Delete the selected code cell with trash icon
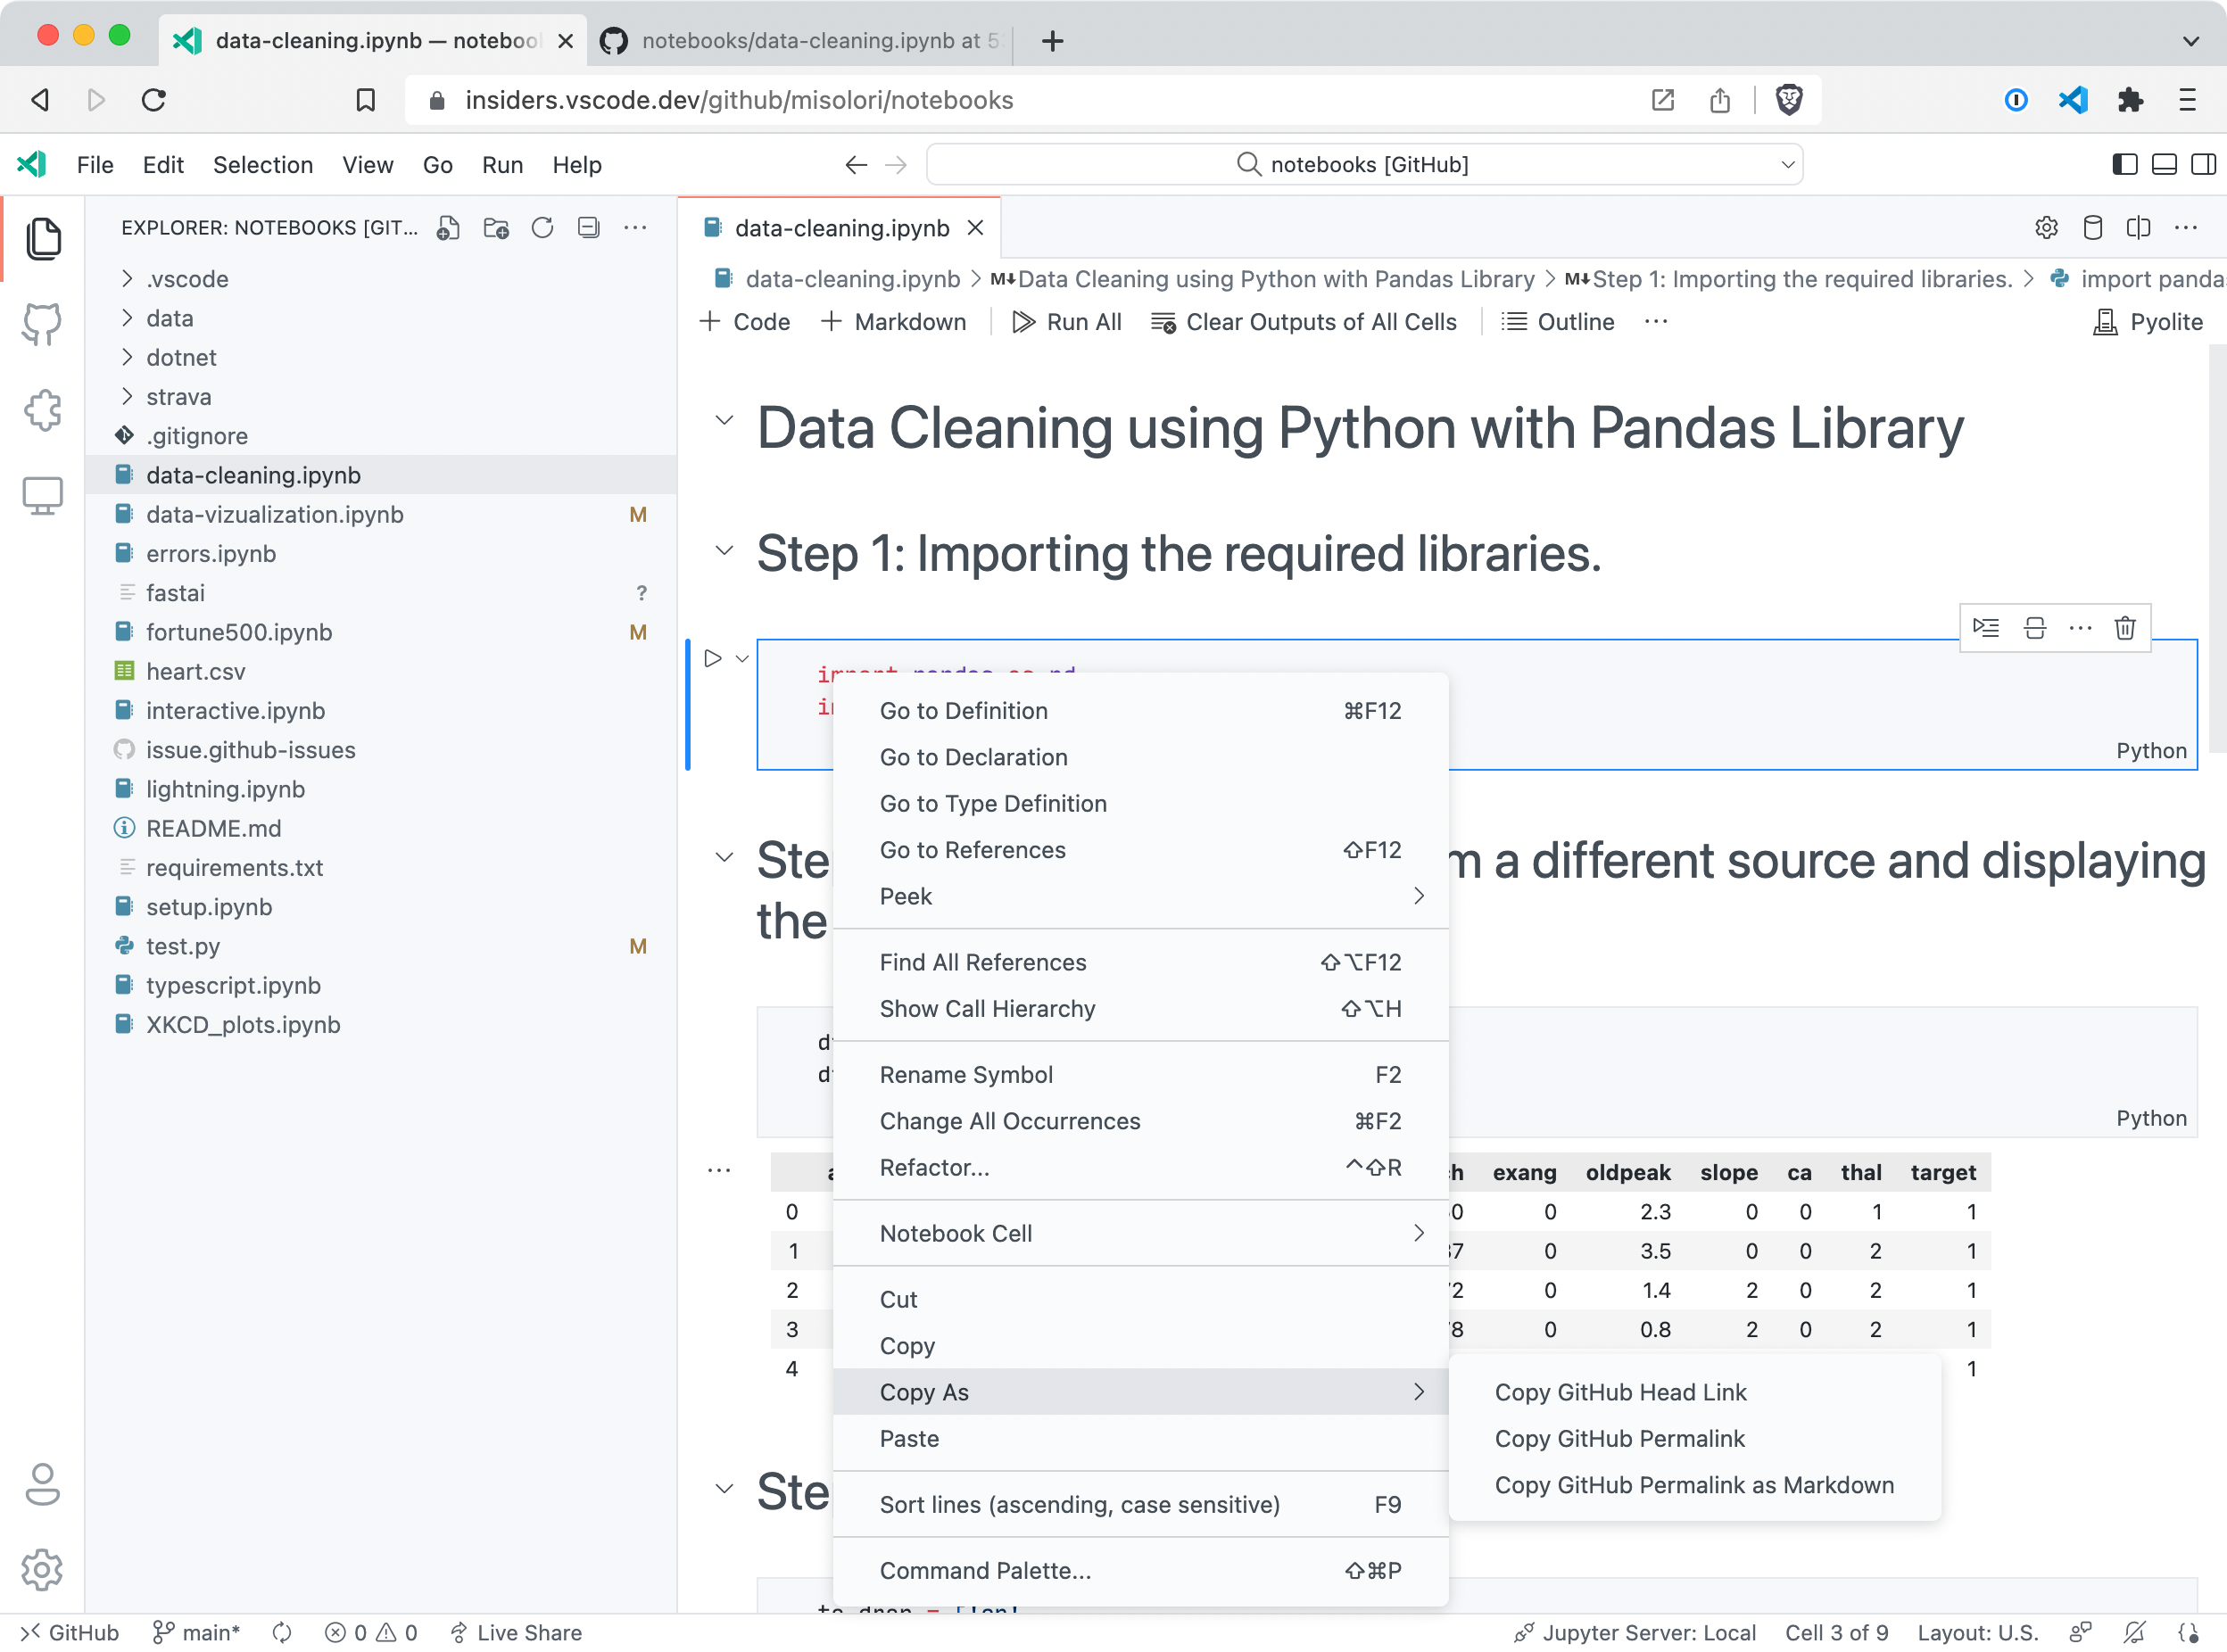 (x=2126, y=628)
